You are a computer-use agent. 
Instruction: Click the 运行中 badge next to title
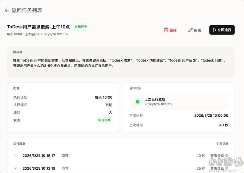(81, 26)
